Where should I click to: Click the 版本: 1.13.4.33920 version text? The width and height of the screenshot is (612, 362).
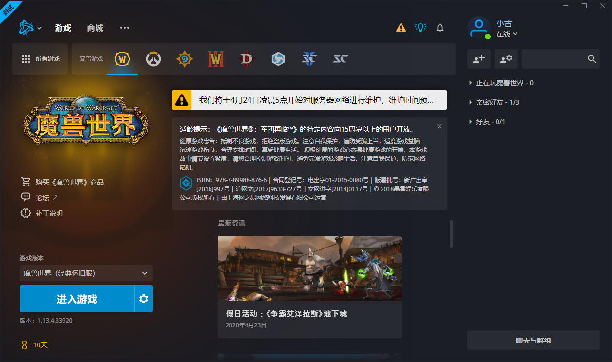[x=46, y=321]
